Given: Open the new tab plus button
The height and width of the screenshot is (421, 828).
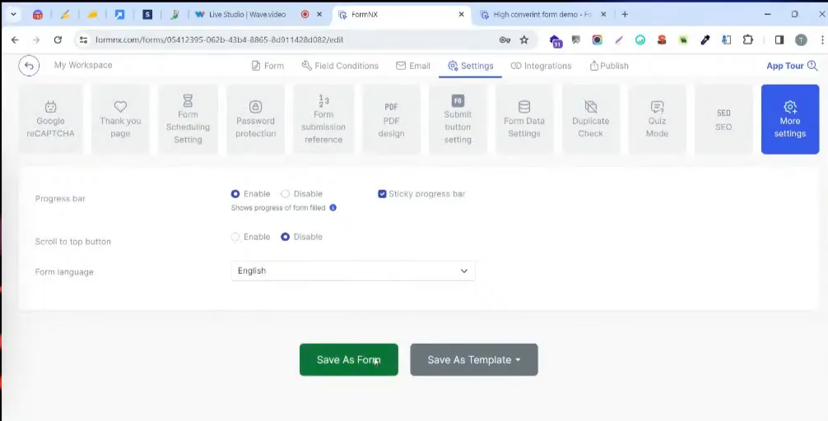Looking at the screenshot, I should [x=625, y=15].
